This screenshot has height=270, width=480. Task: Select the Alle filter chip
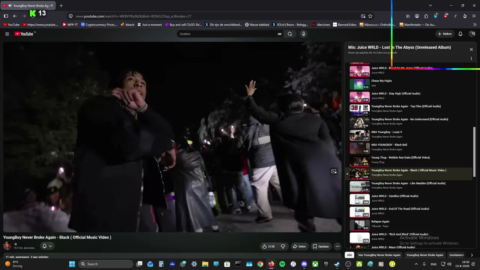349,255
